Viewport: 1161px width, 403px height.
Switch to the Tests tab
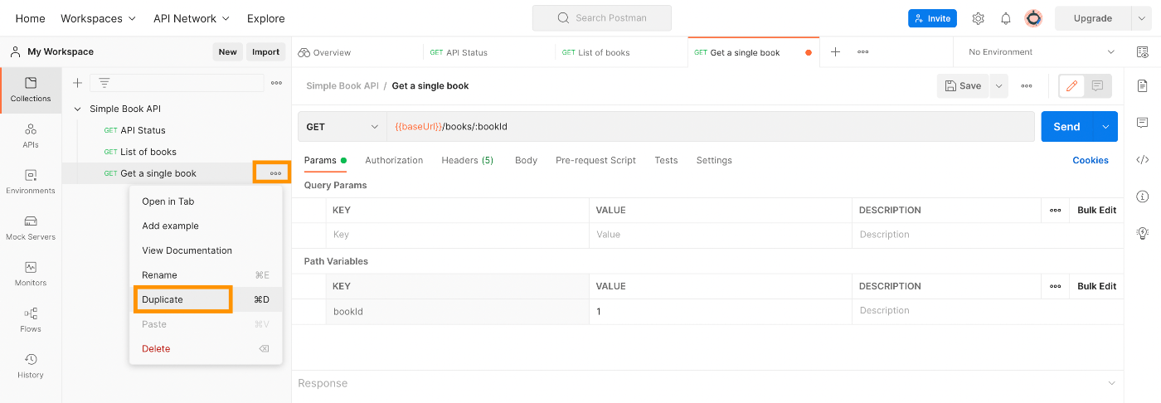click(666, 160)
